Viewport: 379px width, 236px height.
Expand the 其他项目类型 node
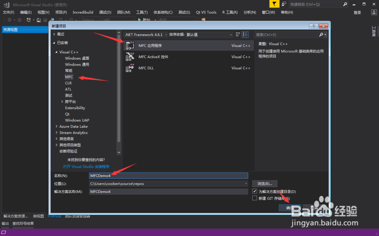pos(56,145)
